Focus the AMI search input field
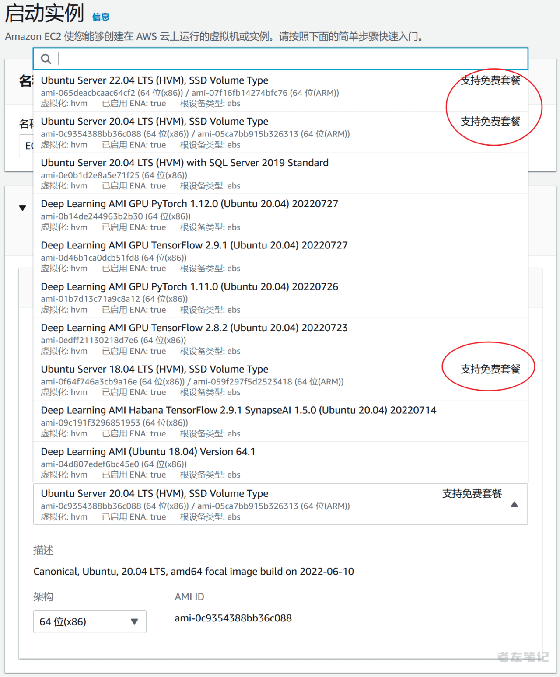This screenshot has height=677, width=560. tap(280, 59)
